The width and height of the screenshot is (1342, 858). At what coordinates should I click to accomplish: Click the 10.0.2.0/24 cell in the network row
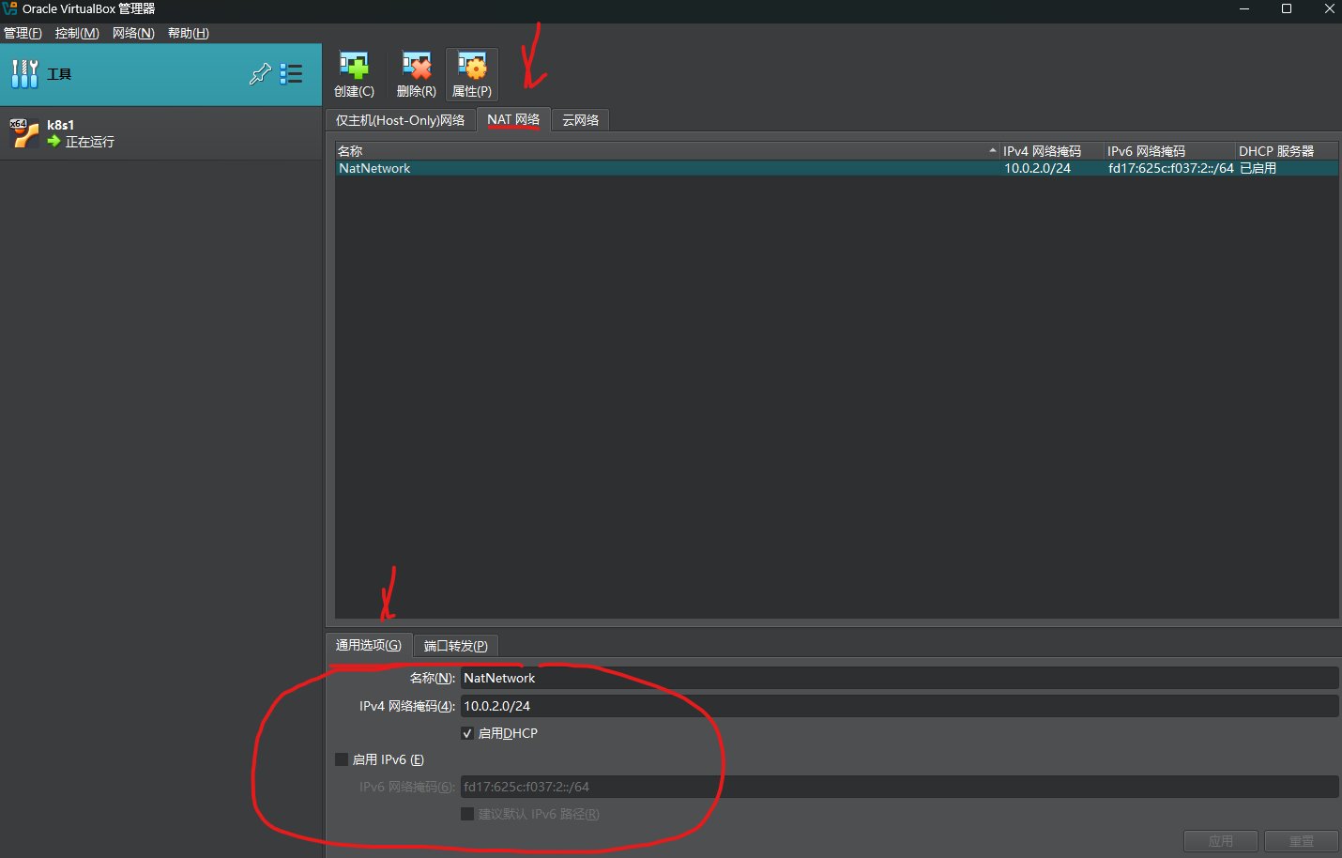click(1037, 168)
